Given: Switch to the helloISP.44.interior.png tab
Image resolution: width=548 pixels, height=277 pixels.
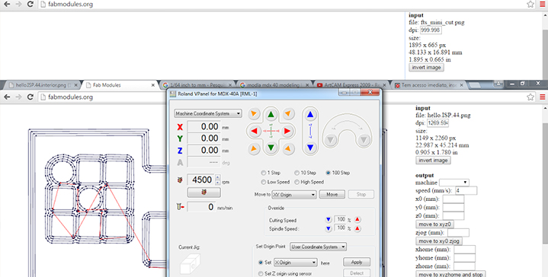Looking at the screenshot, I should [x=43, y=85].
